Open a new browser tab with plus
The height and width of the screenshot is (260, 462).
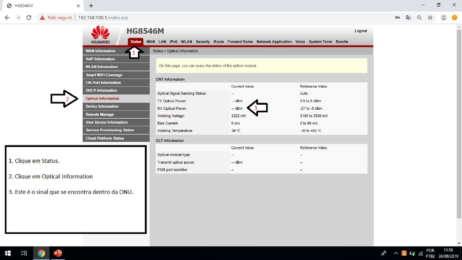click(x=91, y=5)
